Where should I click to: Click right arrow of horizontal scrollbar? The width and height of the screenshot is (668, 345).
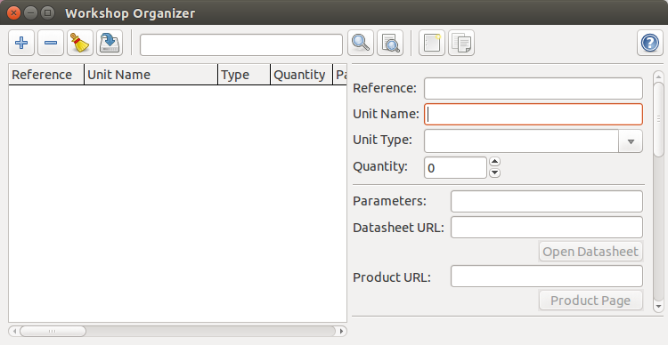[x=341, y=331]
